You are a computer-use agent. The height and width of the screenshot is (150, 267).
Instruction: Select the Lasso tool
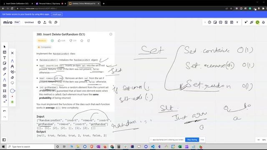point(12,83)
